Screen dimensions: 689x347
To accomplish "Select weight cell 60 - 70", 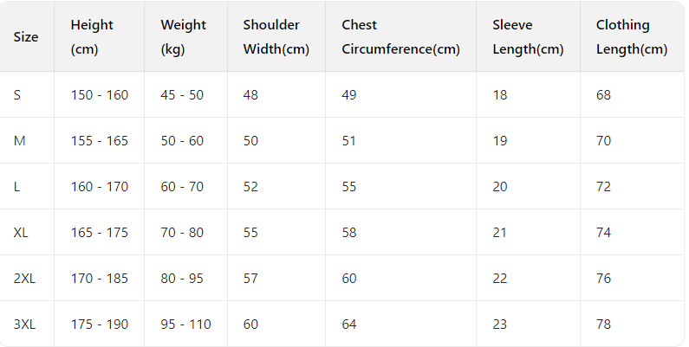I will pyautogui.click(x=182, y=187).
